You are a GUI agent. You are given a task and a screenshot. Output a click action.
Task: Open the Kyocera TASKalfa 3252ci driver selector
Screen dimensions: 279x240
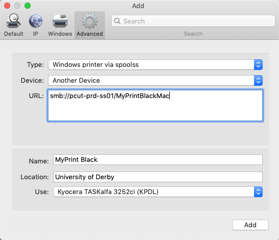pos(158,191)
